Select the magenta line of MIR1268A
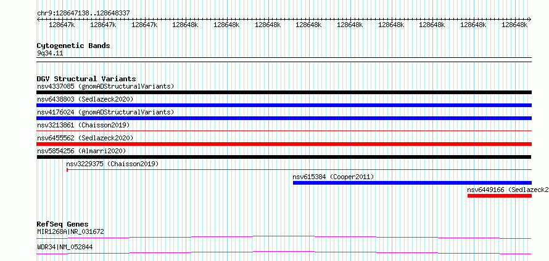 click(284, 237)
